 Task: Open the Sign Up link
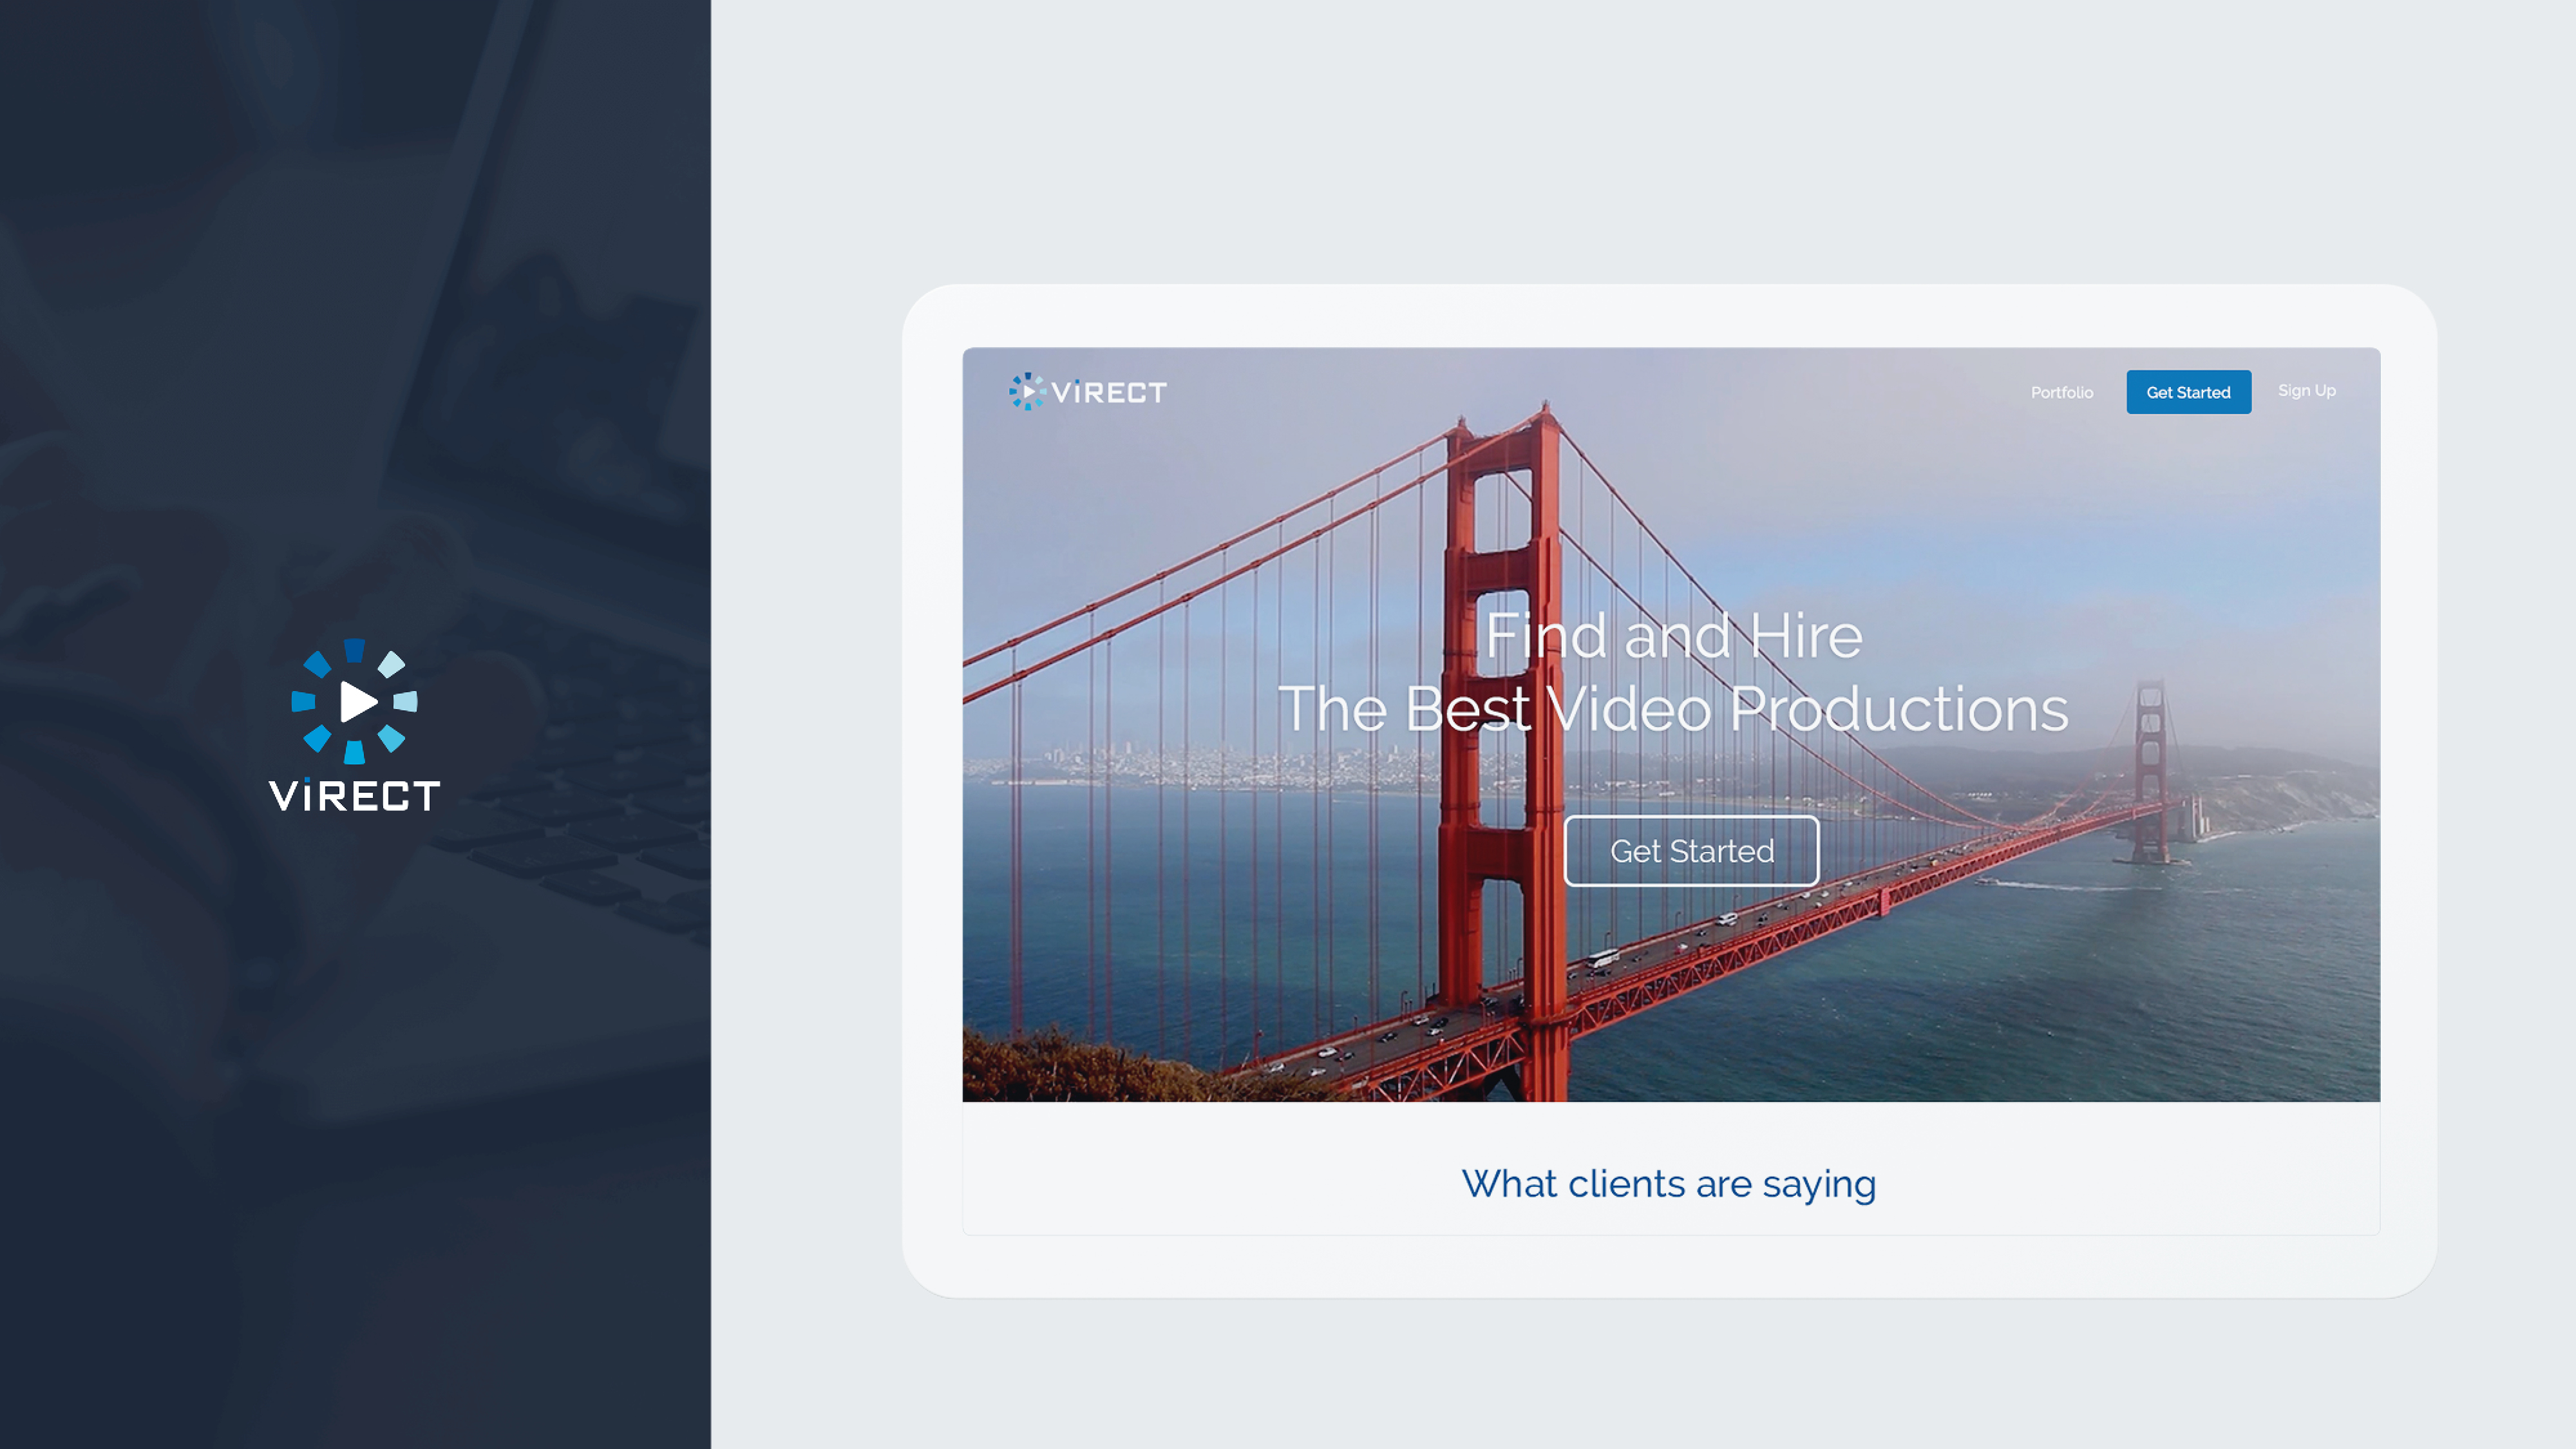2306,390
